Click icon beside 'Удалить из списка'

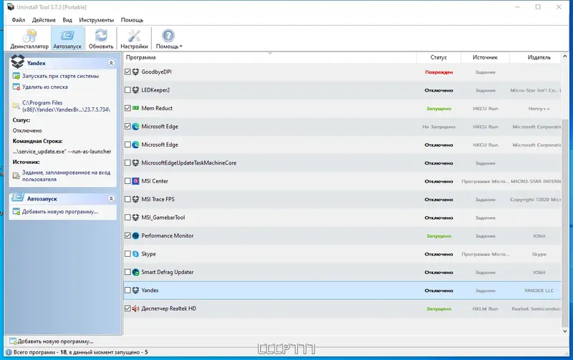(16, 87)
